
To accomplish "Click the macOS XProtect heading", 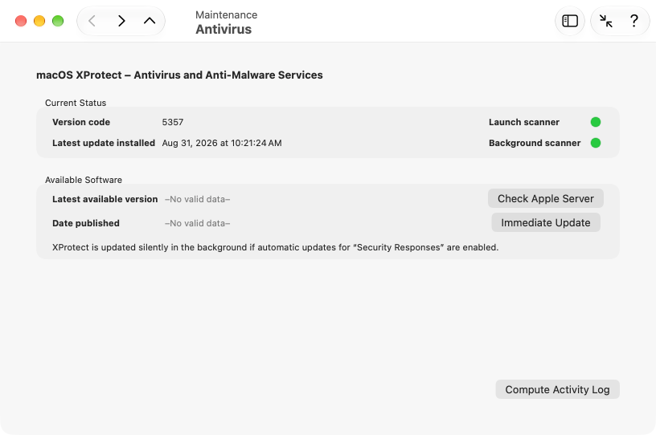I will (179, 75).
